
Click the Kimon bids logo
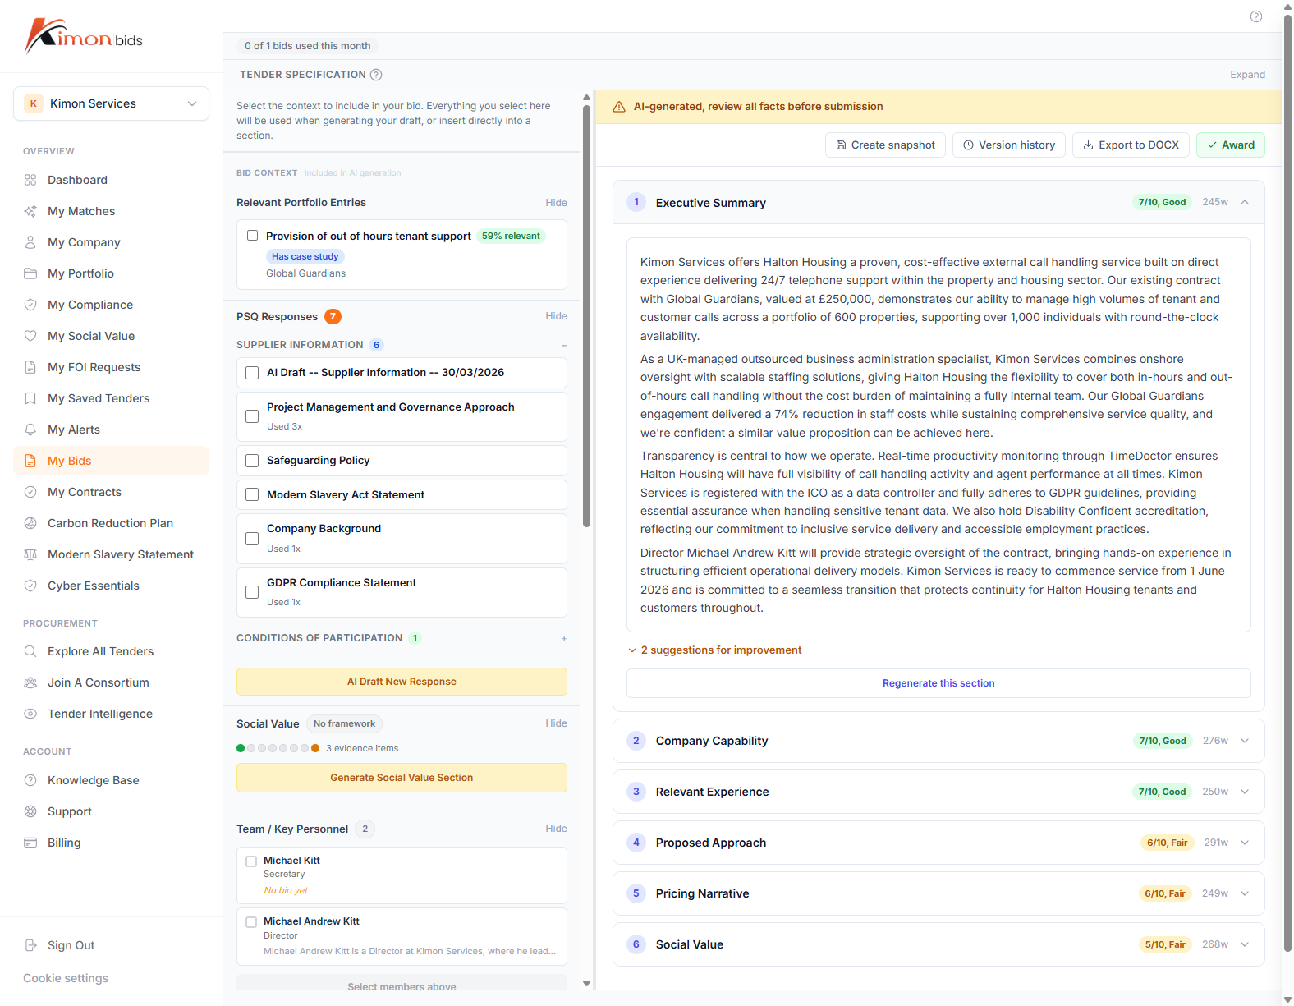pos(84,36)
